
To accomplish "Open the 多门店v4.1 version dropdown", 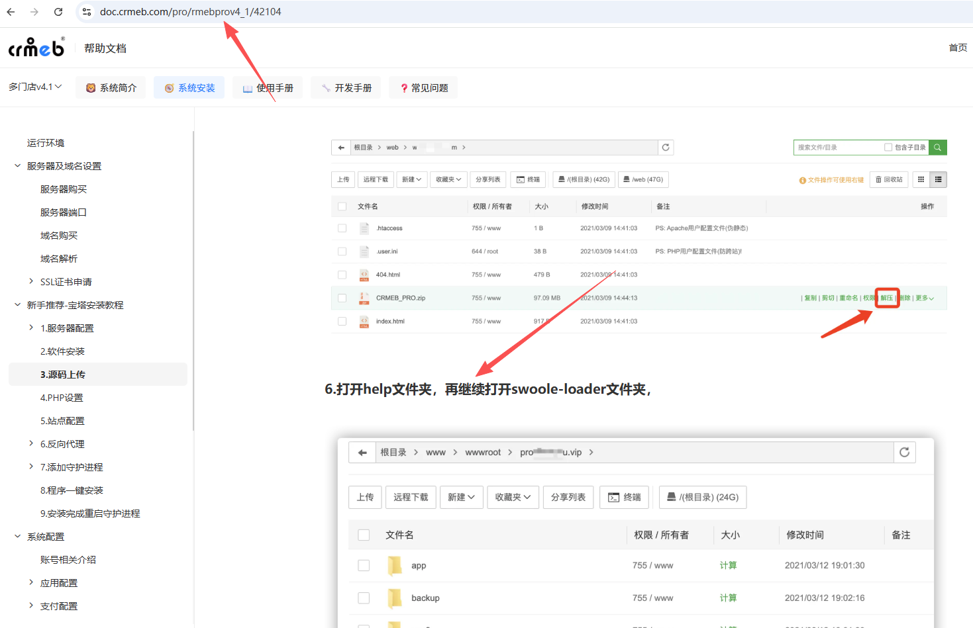I will (x=35, y=87).
